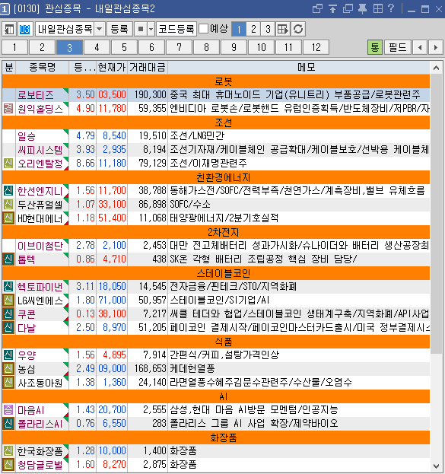Expand the dropdown next to stop icon

coord(151,30)
